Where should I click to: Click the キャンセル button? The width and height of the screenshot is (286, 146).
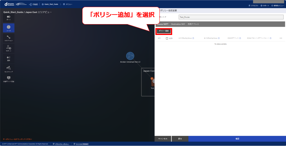(163, 139)
